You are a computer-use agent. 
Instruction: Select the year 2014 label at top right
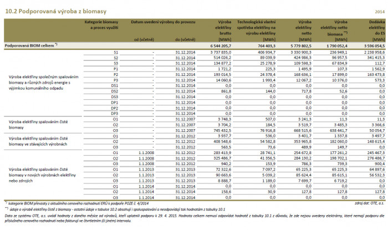click(x=380, y=6)
